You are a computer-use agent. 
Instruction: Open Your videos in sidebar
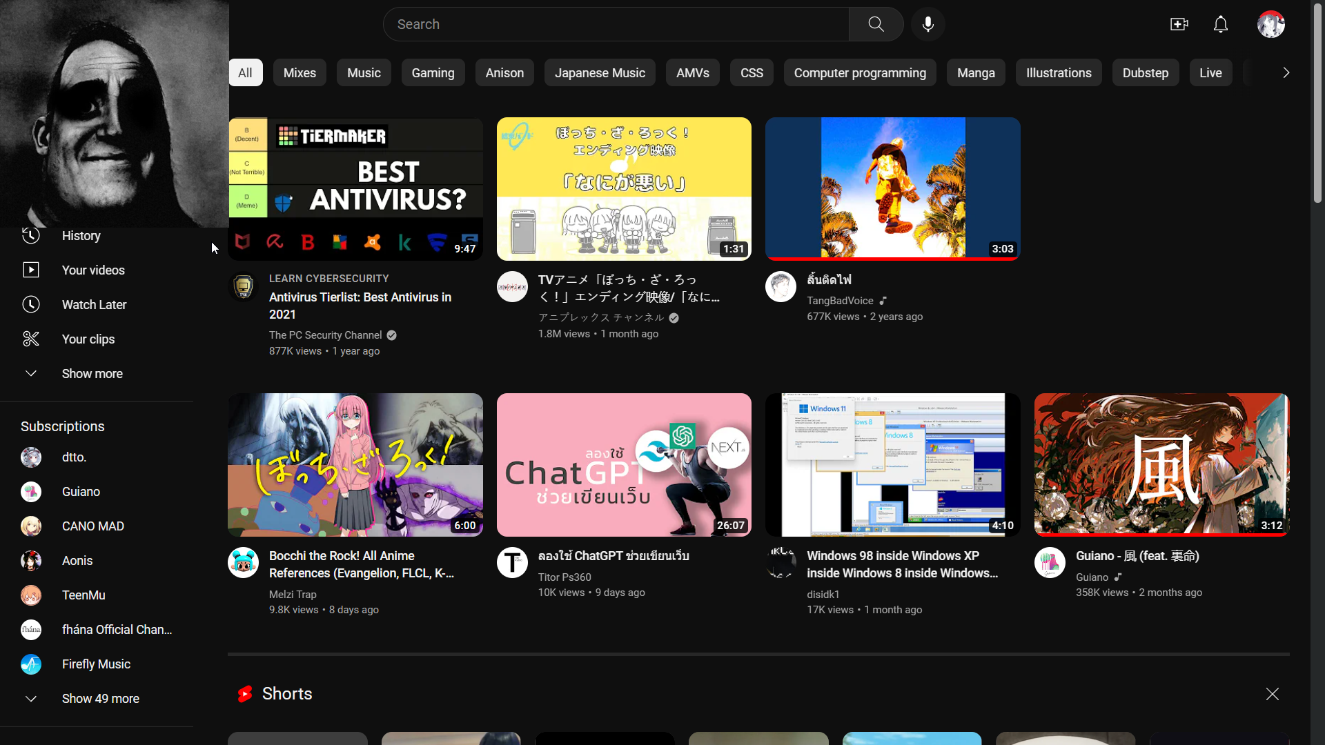pyautogui.click(x=93, y=270)
